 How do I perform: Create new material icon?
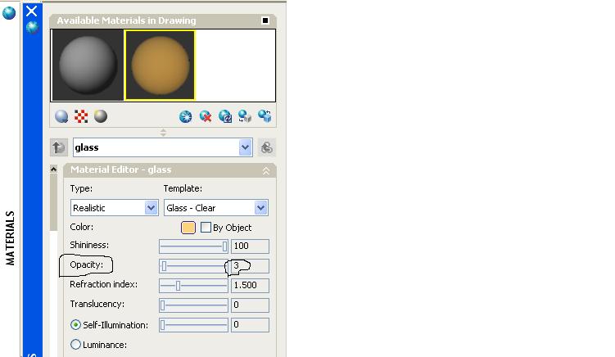pyautogui.click(x=186, y=116)
